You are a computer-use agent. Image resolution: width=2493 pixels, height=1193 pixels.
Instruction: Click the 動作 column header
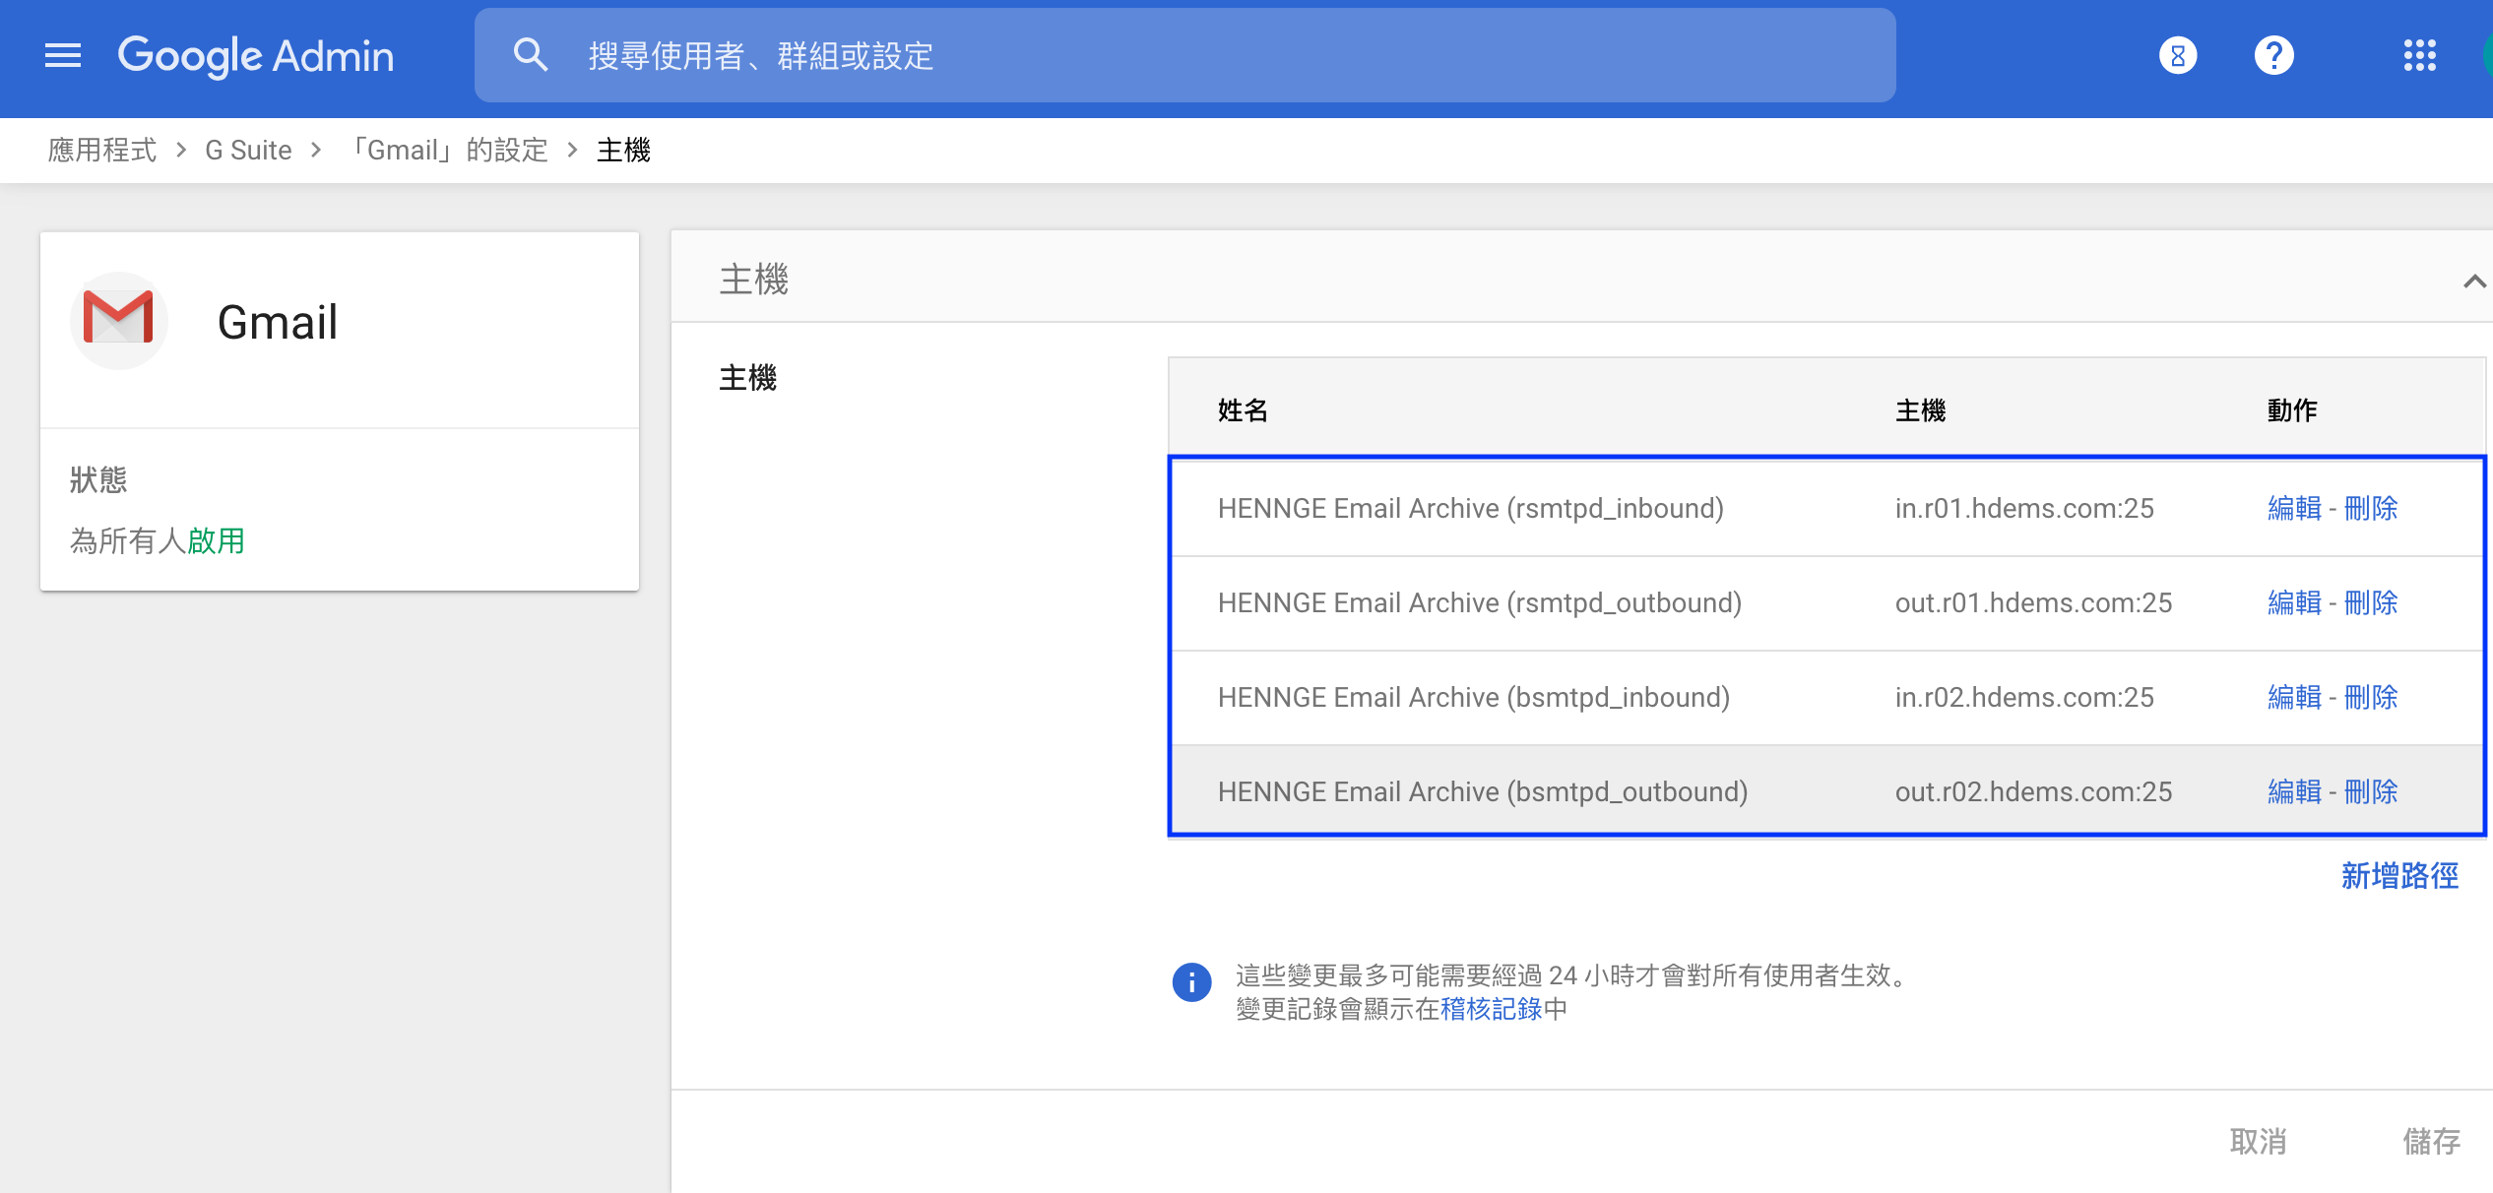[x=2292, y=409]
